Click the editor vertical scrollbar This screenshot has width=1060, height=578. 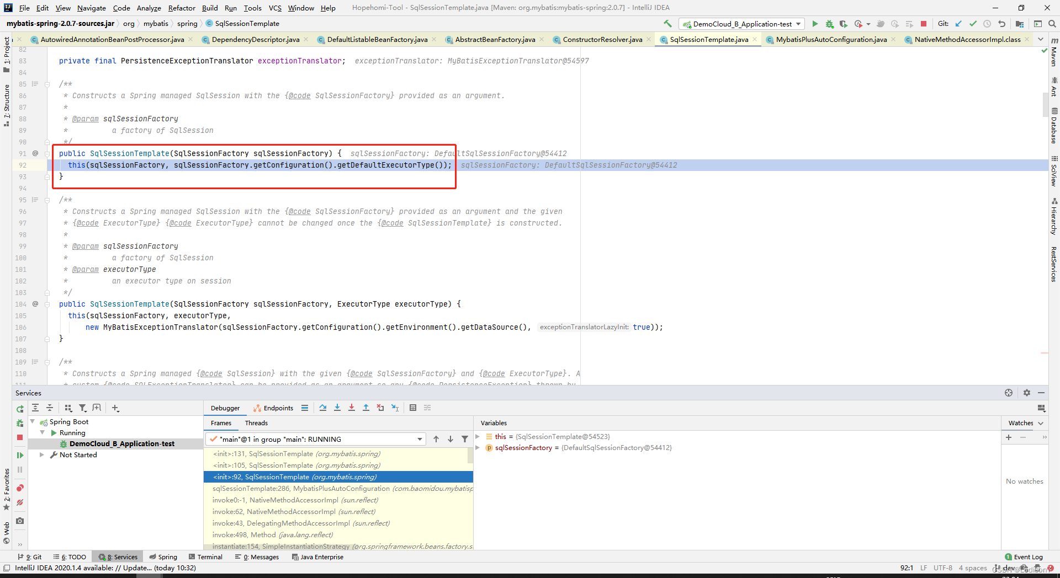pyautogui.click(x=1045, y=105)
